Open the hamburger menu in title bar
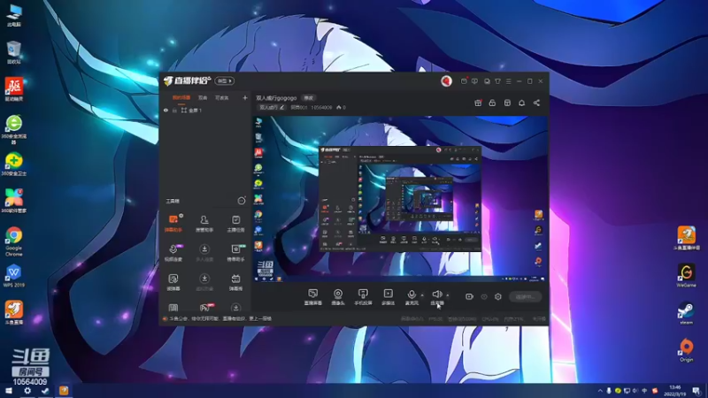Image resolution: width=708 pixels, height=398 pixels. coord(508,81)
